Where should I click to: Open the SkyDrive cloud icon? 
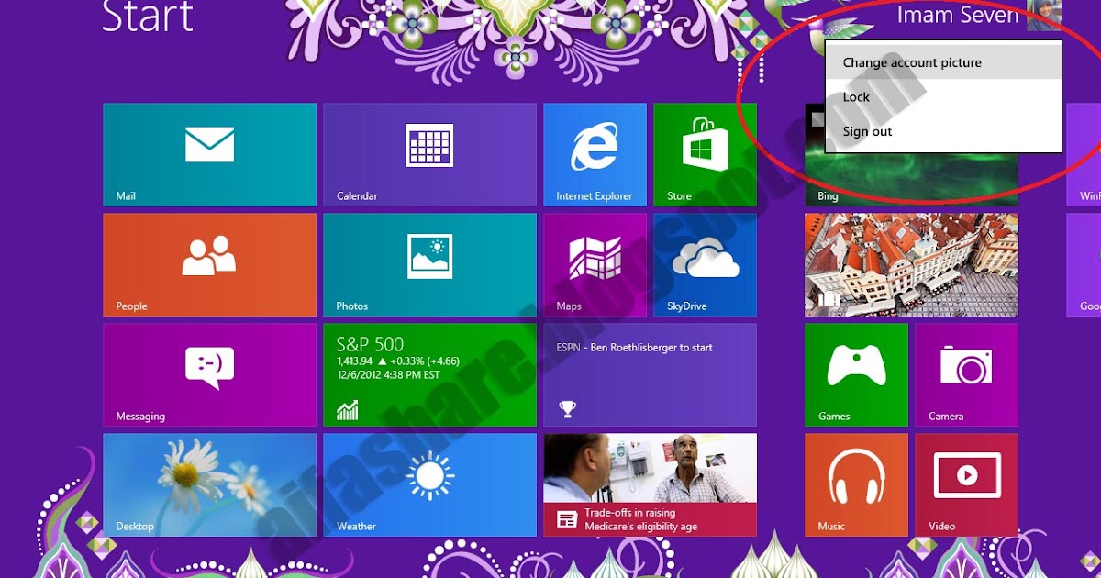705,258
